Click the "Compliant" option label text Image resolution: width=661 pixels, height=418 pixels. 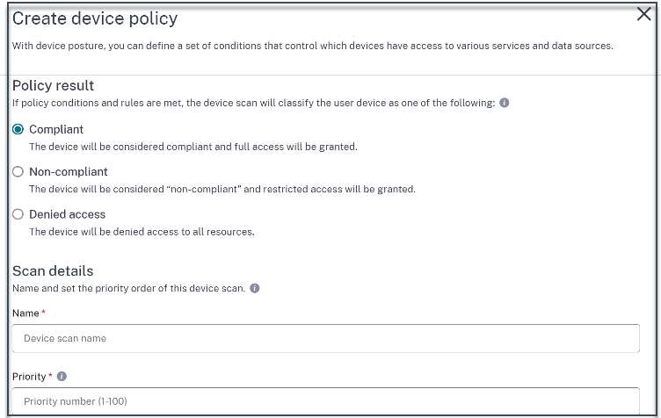coord(56,129)
